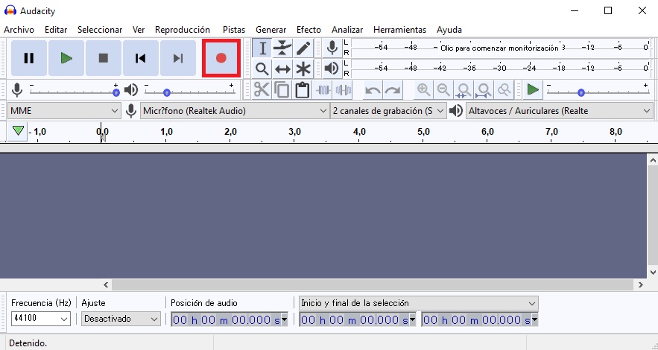Open the Ver menu
The image size is (658, 350).
coord(139,30)
